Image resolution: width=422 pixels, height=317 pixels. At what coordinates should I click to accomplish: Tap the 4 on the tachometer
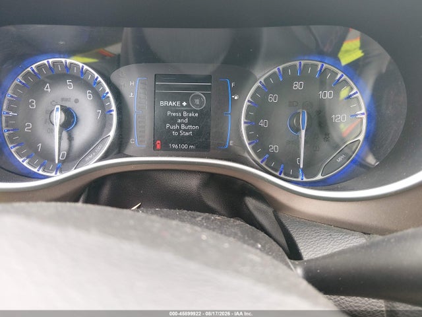(x=47, y=88)
